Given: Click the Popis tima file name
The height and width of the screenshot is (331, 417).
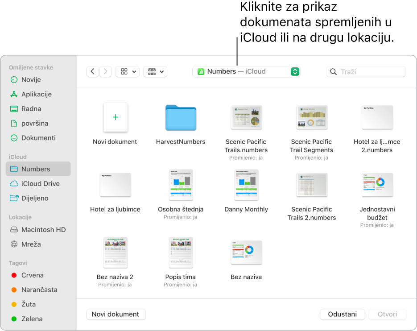Looking at the screenshot, I should coord(181,277).
